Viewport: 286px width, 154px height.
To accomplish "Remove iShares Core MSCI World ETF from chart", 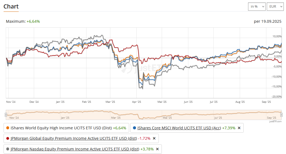I will (239, 128).
